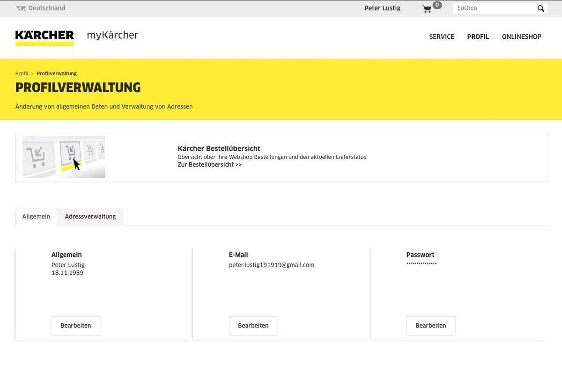Click the Kärcher logo
The height and width of the screenshot is (380, 562).
click(44, 38)
